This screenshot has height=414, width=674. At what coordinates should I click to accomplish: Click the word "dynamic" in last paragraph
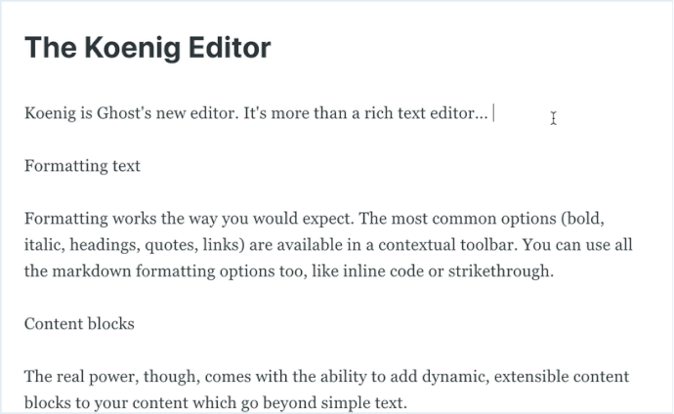(453, 377)
